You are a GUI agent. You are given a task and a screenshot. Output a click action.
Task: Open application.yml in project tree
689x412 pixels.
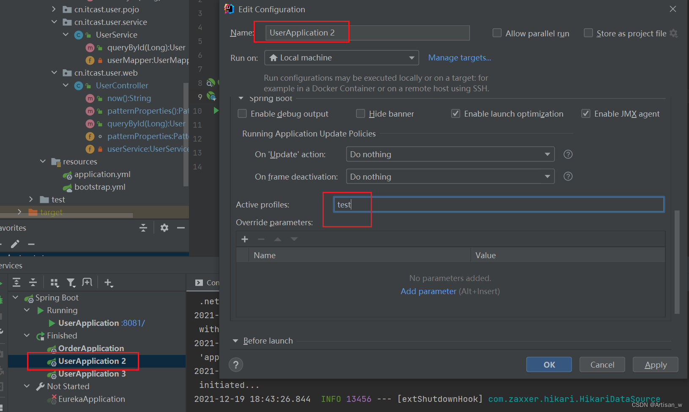(x=102, y=174)
